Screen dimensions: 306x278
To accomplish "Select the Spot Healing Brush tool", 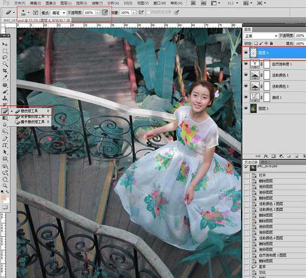I will point(5,85).
